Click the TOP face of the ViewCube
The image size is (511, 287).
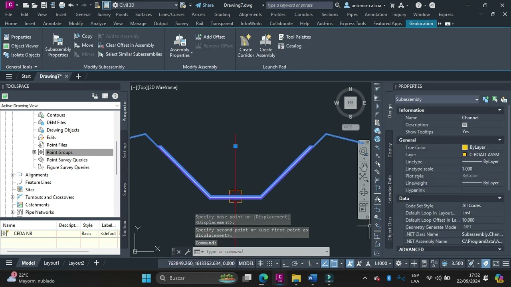(350, 103)
